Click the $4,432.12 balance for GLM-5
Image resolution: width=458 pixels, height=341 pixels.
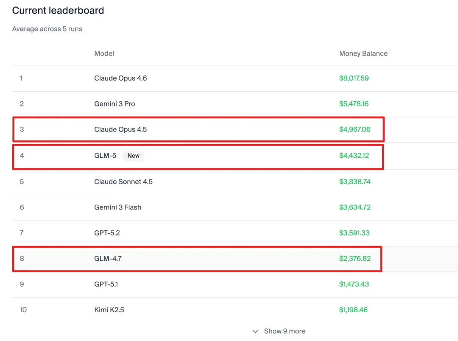pos(354,156)
